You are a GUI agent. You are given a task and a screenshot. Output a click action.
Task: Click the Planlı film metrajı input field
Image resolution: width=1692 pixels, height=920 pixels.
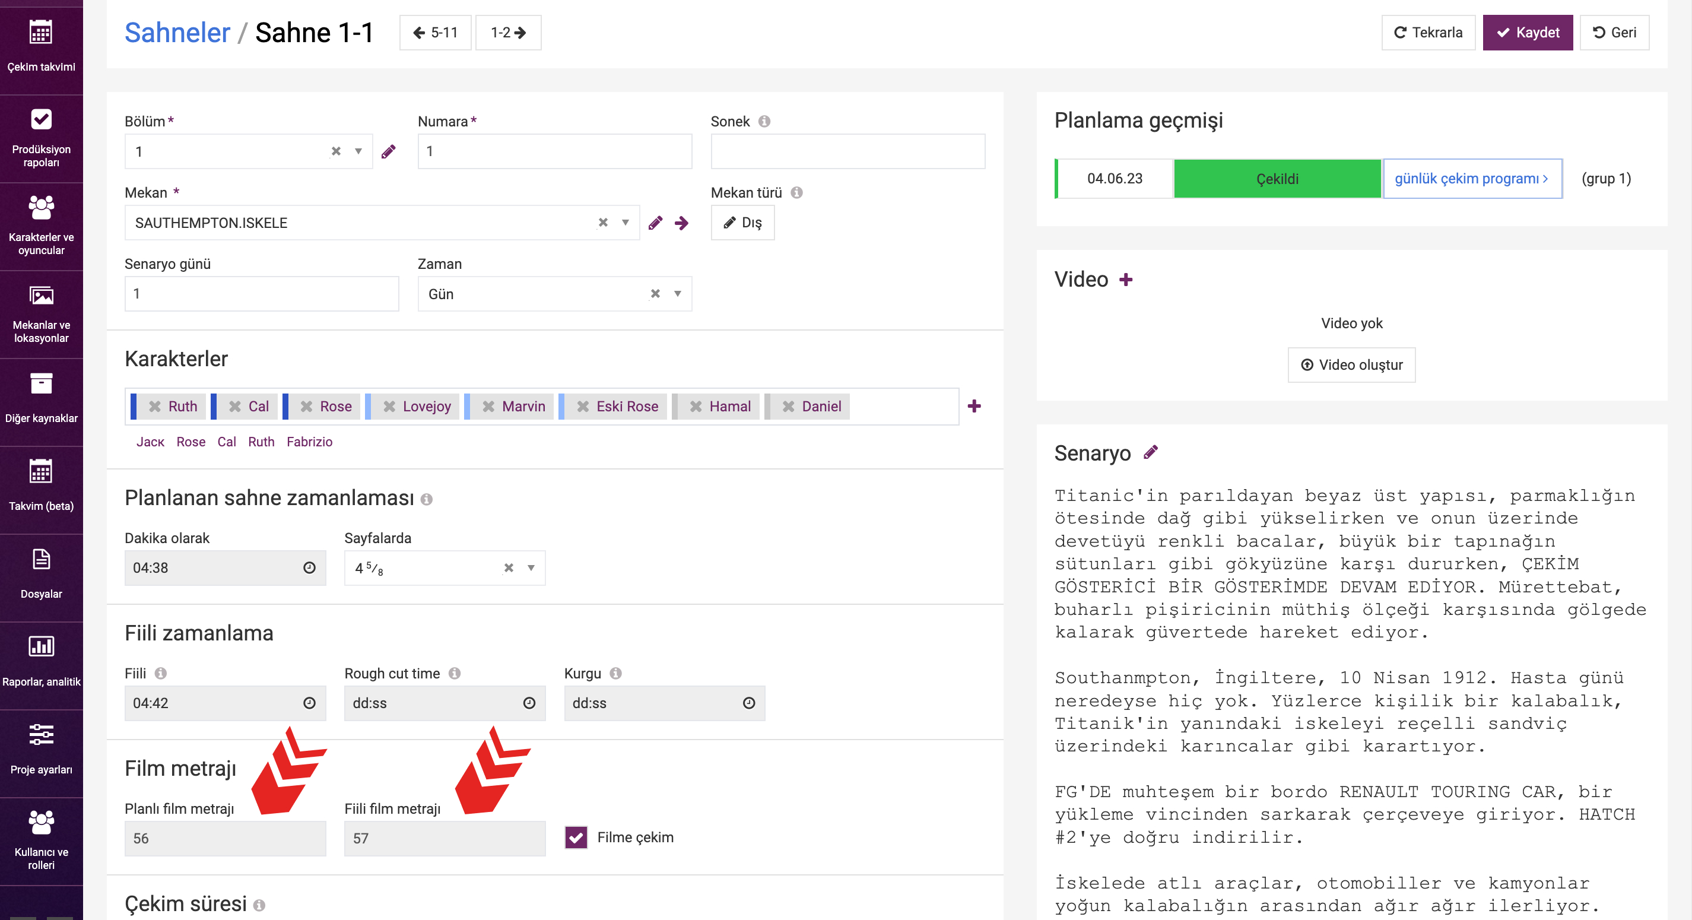tap(225, 838)
